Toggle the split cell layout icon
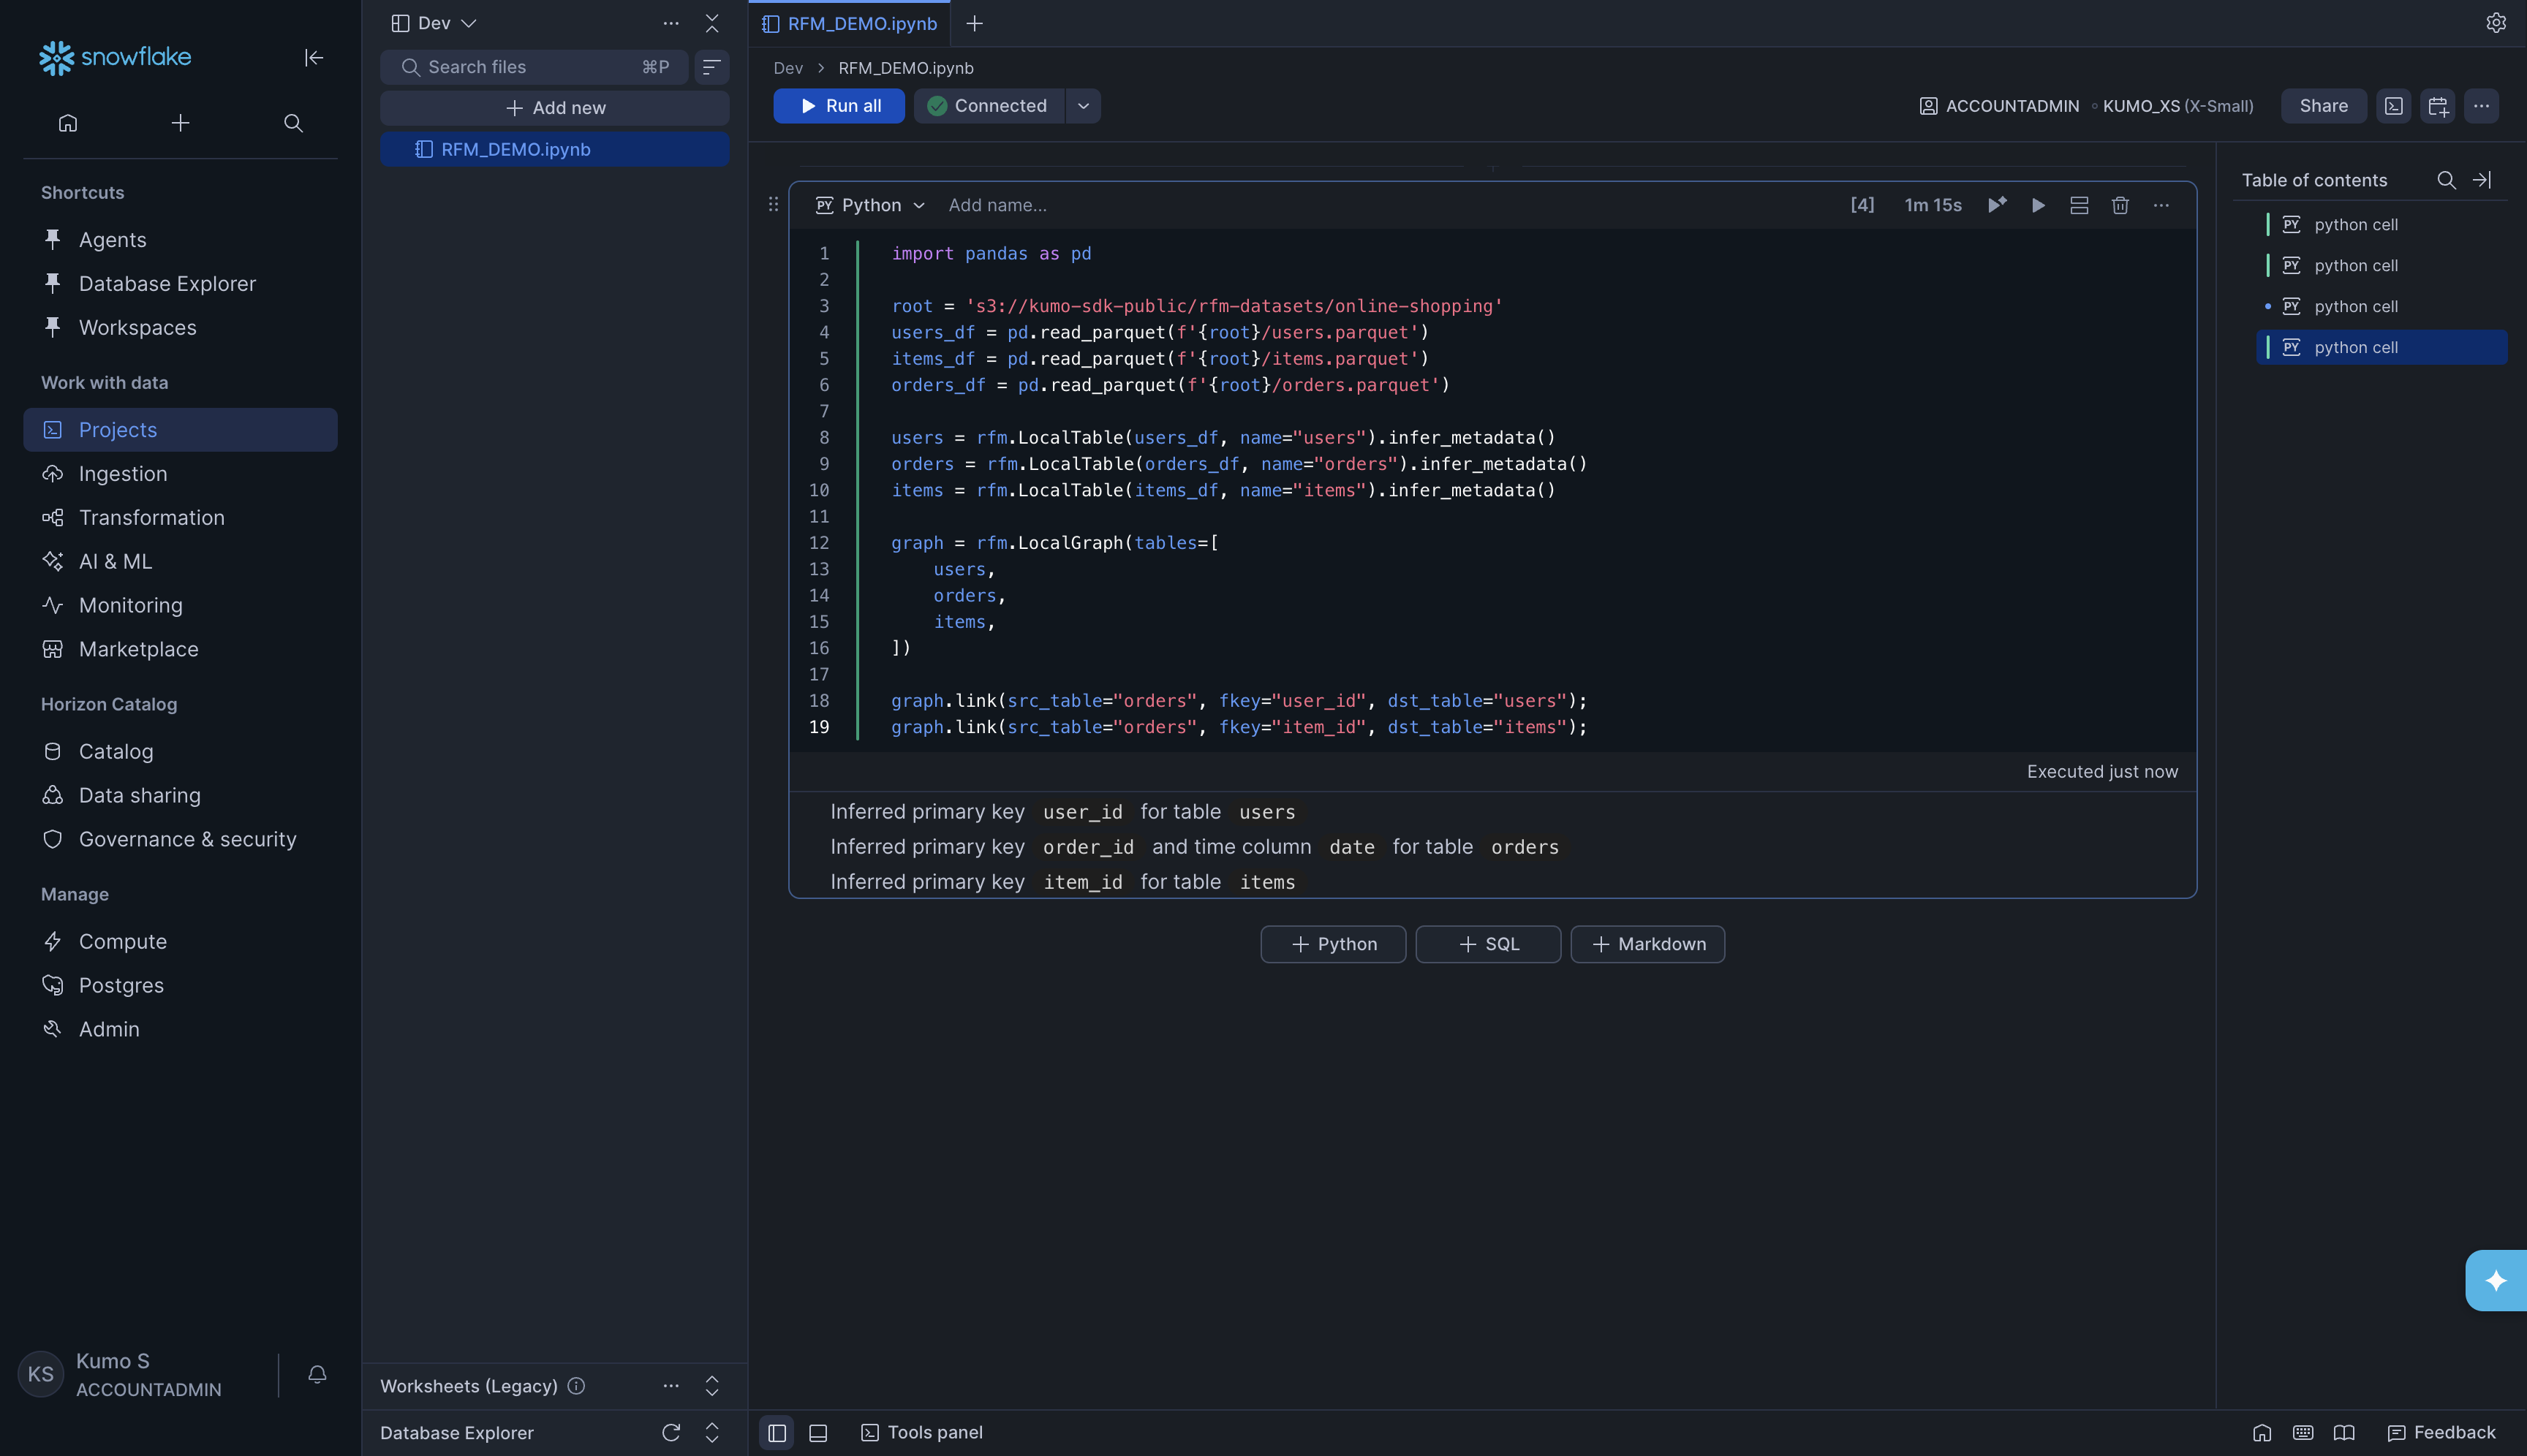 pos(2080,205)
